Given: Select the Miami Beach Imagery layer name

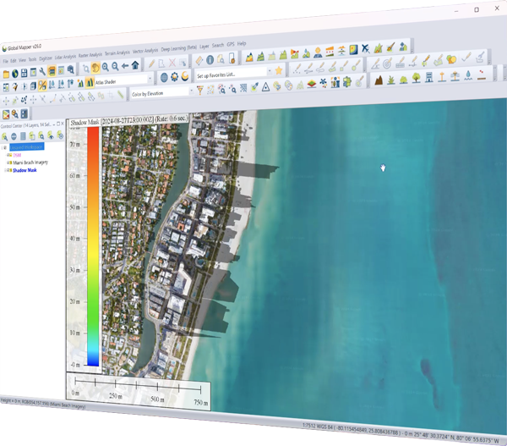Looking at the screenshot, I should [30, 162].
